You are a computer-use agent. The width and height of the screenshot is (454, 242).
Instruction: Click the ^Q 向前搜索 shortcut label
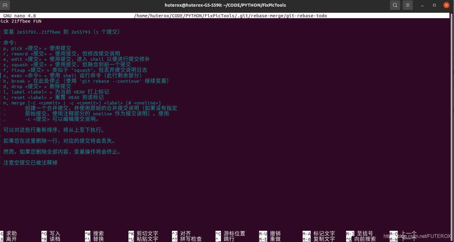(361, 239)
